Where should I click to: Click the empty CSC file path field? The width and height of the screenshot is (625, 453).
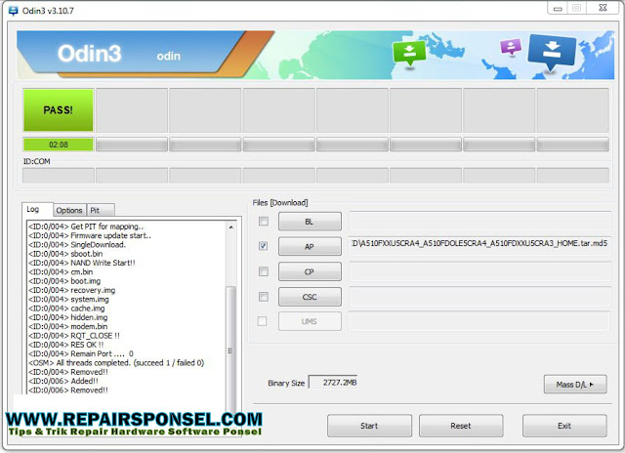[x=479, y=297]
